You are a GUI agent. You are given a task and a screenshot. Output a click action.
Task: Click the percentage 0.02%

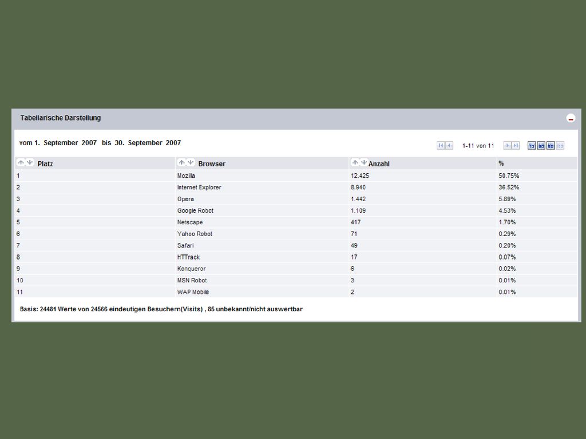pyautogui.click(x=507, y=269)
